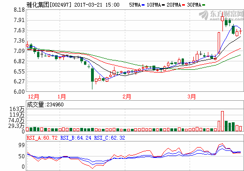This screenshot has height=171, width=244.
Task: Click the 6.55 price axis label
Action: click(19, 72)
